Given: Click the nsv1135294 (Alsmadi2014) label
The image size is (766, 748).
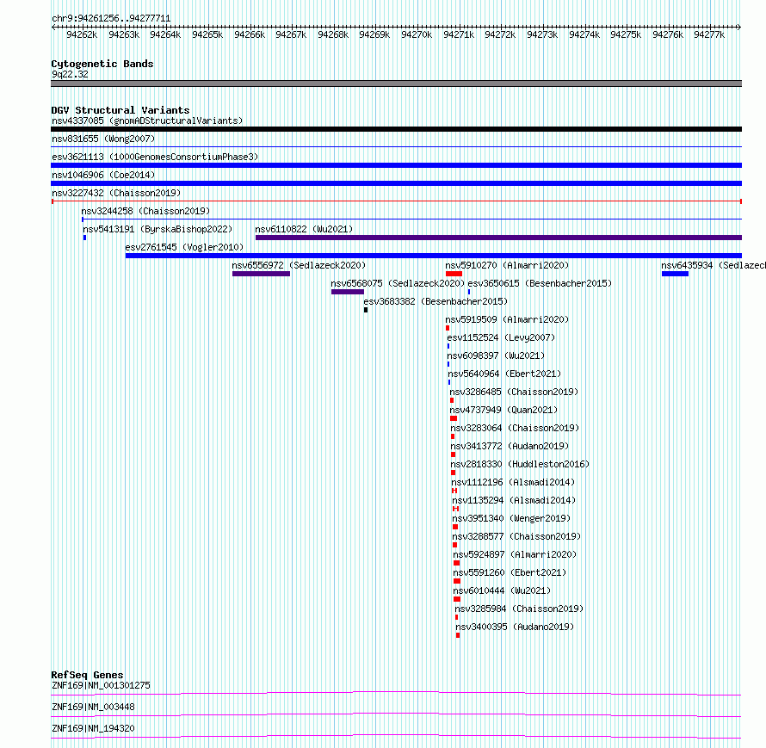Looking at the screenshot, I should [x=515, y=500].
